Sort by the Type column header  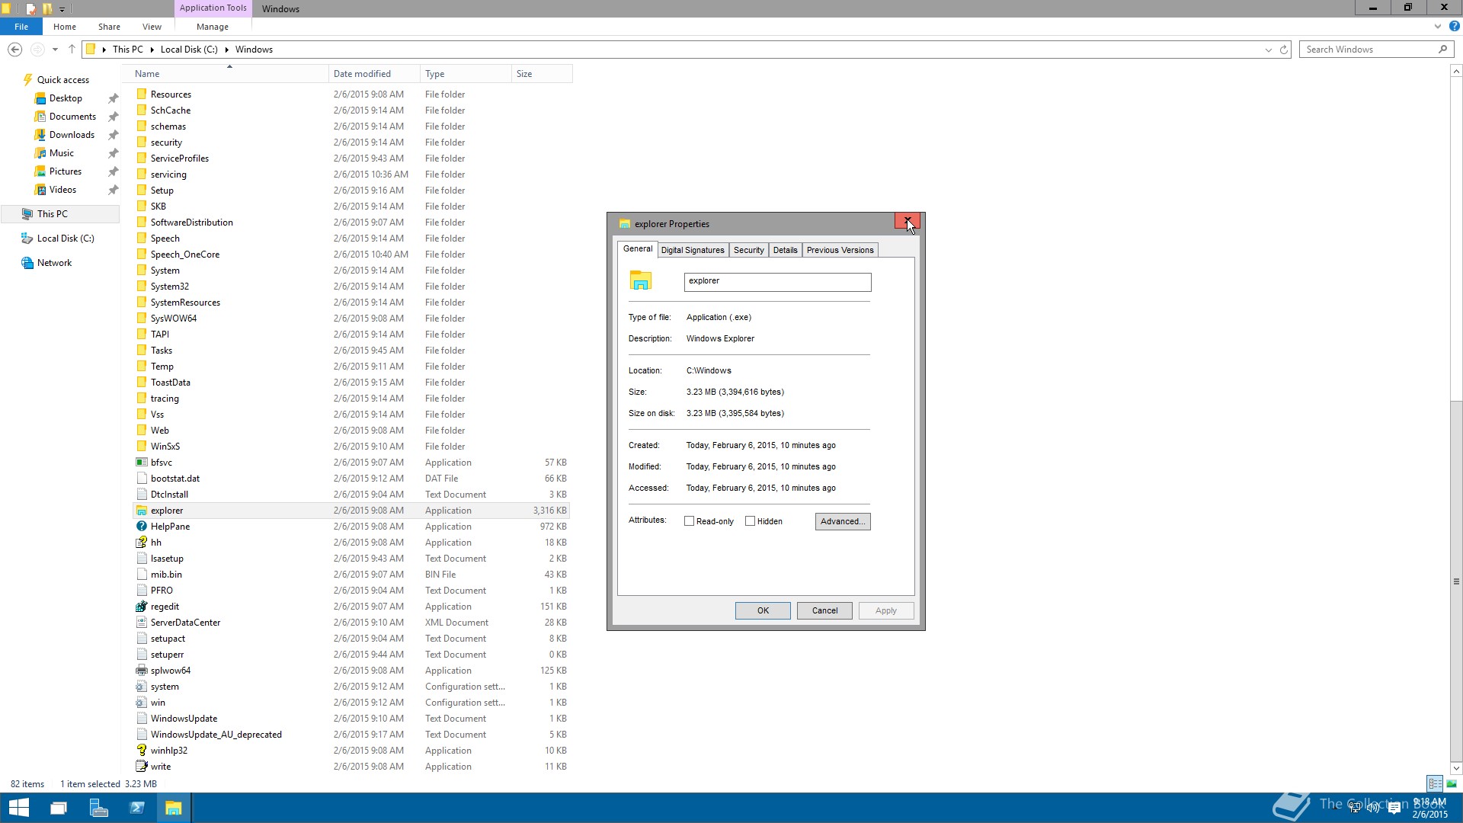[x=466, y=74]
